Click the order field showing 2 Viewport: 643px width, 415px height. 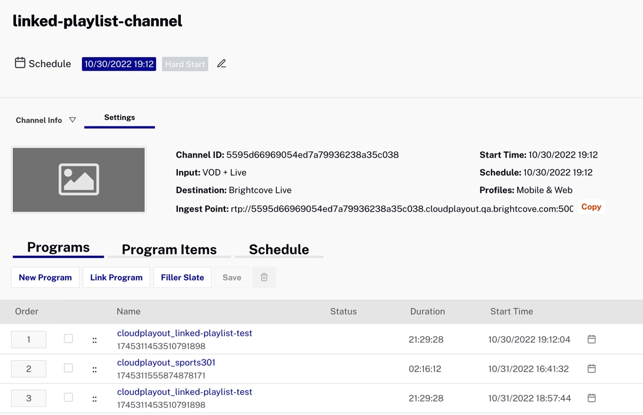pyautogui.click(x=28, y=369)
